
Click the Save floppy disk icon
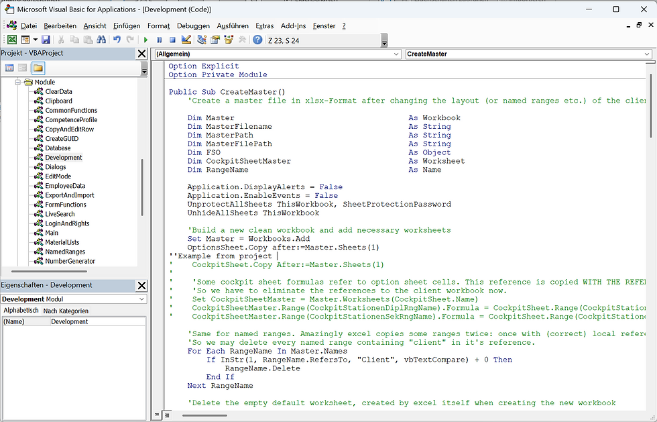pos(46,40)
